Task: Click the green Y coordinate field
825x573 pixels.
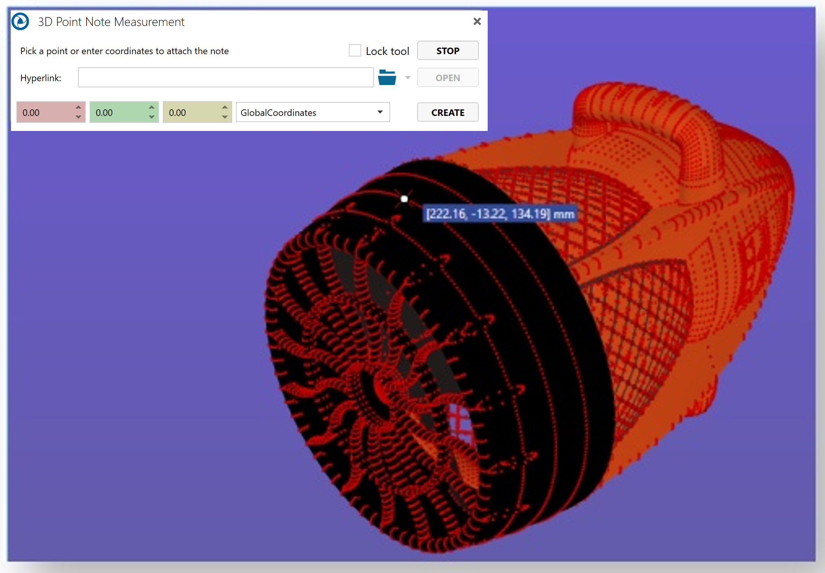Action: pyautogui.click(x=118, y=113)
